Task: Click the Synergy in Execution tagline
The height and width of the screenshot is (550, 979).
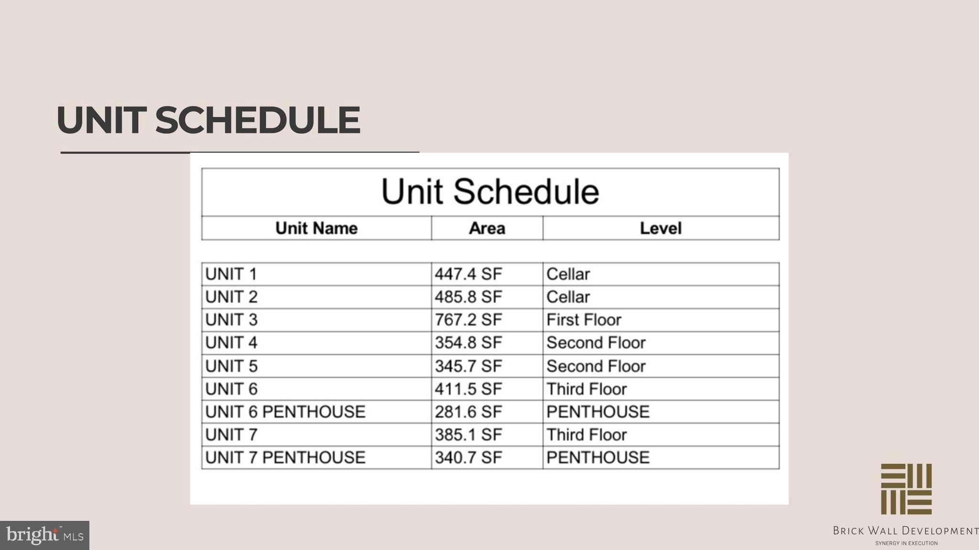Action: 906,543
